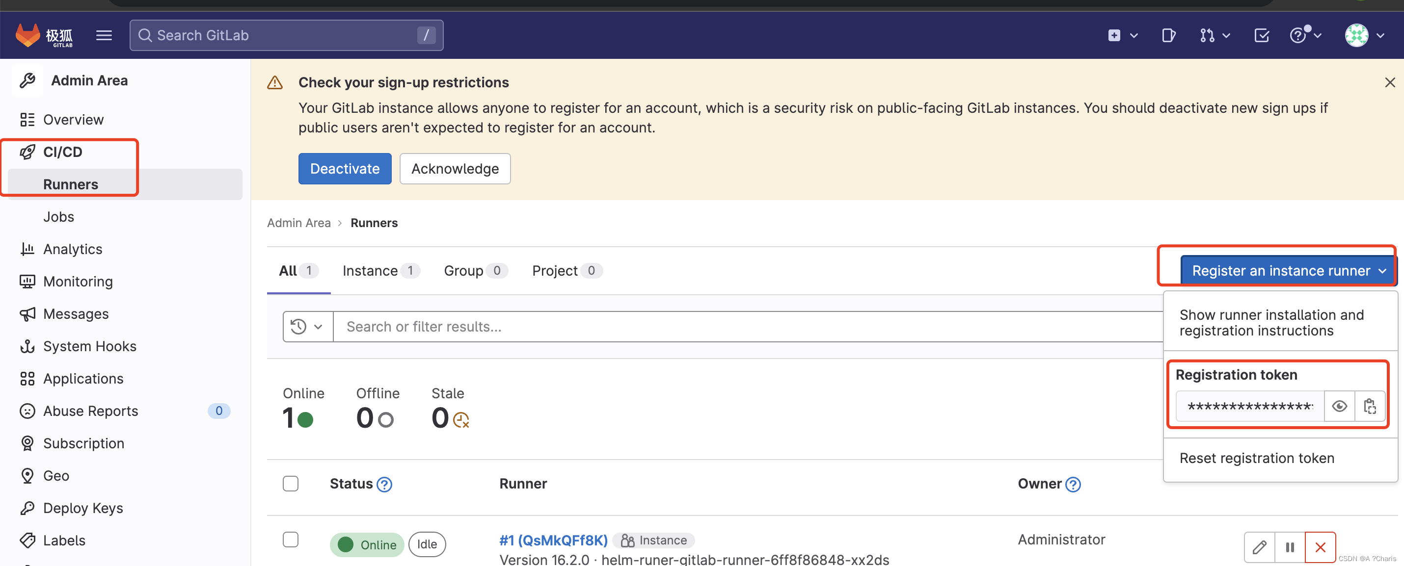Open the hamburger sidebar menu icon
Viewport: 1404px width, 566px height.
[104, 35]
